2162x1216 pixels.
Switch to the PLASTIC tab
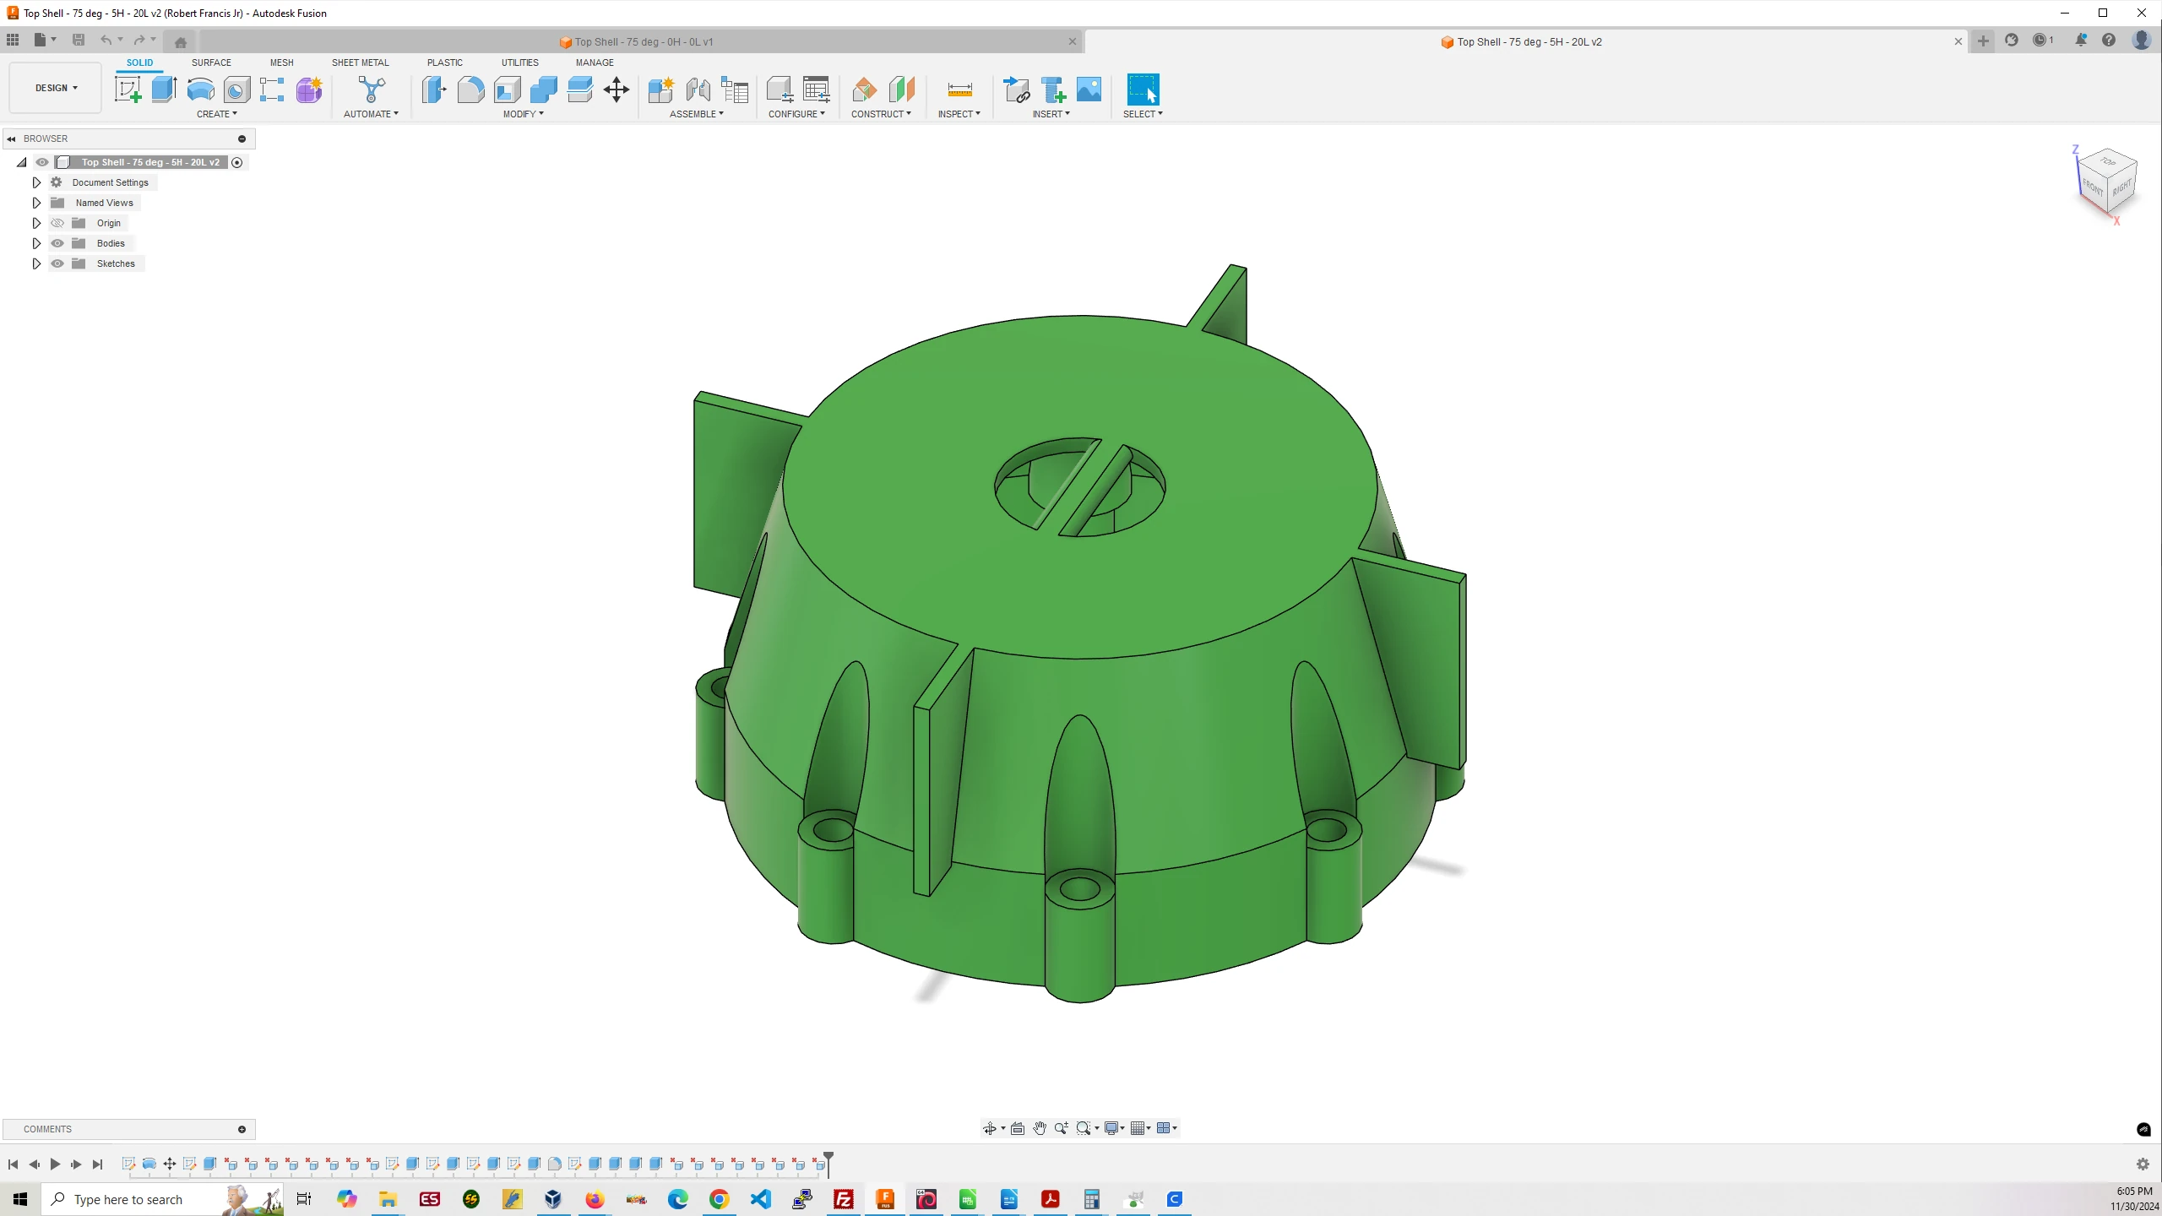[x=445, y=62]
